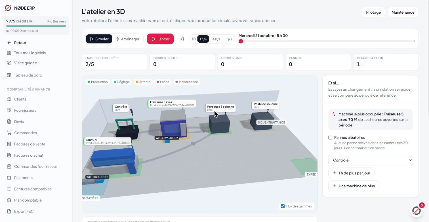Image resolution: width=429 pixels, height=222 pixels.
Task: Click the Devis document icon
Action: coord(9,122)
